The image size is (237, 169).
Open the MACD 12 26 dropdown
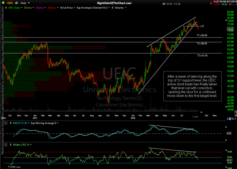click(29, 123)
